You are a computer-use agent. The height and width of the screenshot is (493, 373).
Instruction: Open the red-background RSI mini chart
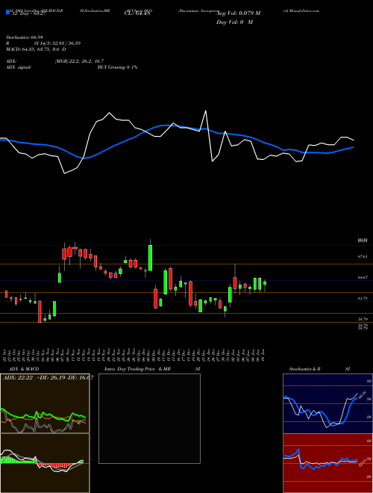[x=327, y=463]
